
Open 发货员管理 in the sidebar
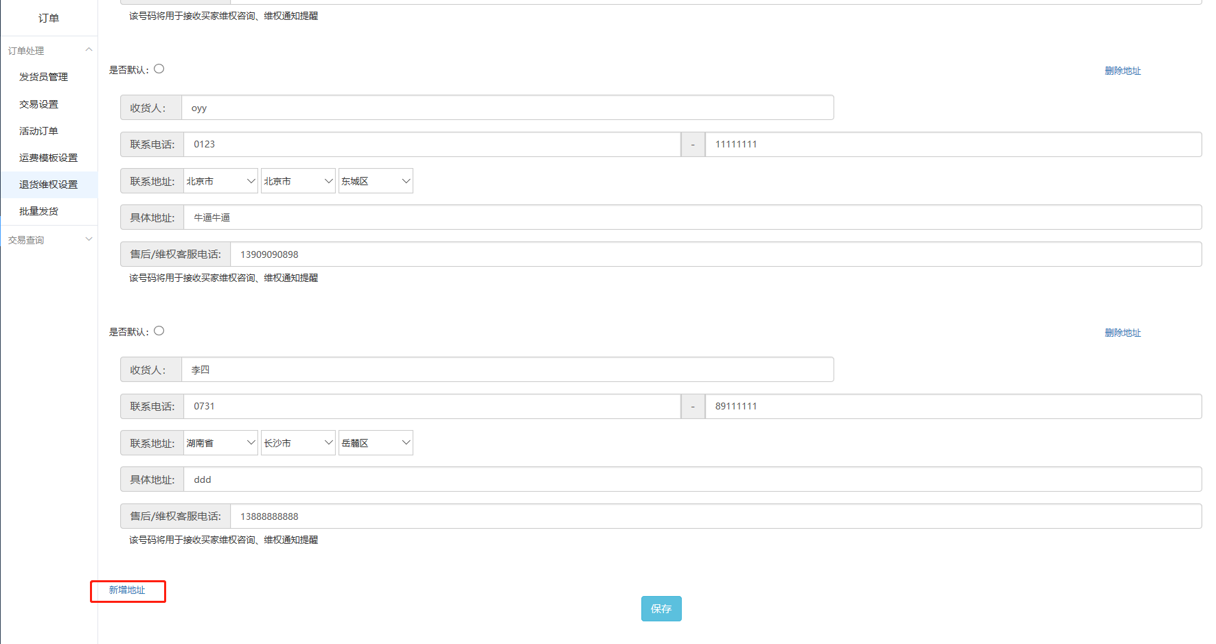tap(43, 77)
